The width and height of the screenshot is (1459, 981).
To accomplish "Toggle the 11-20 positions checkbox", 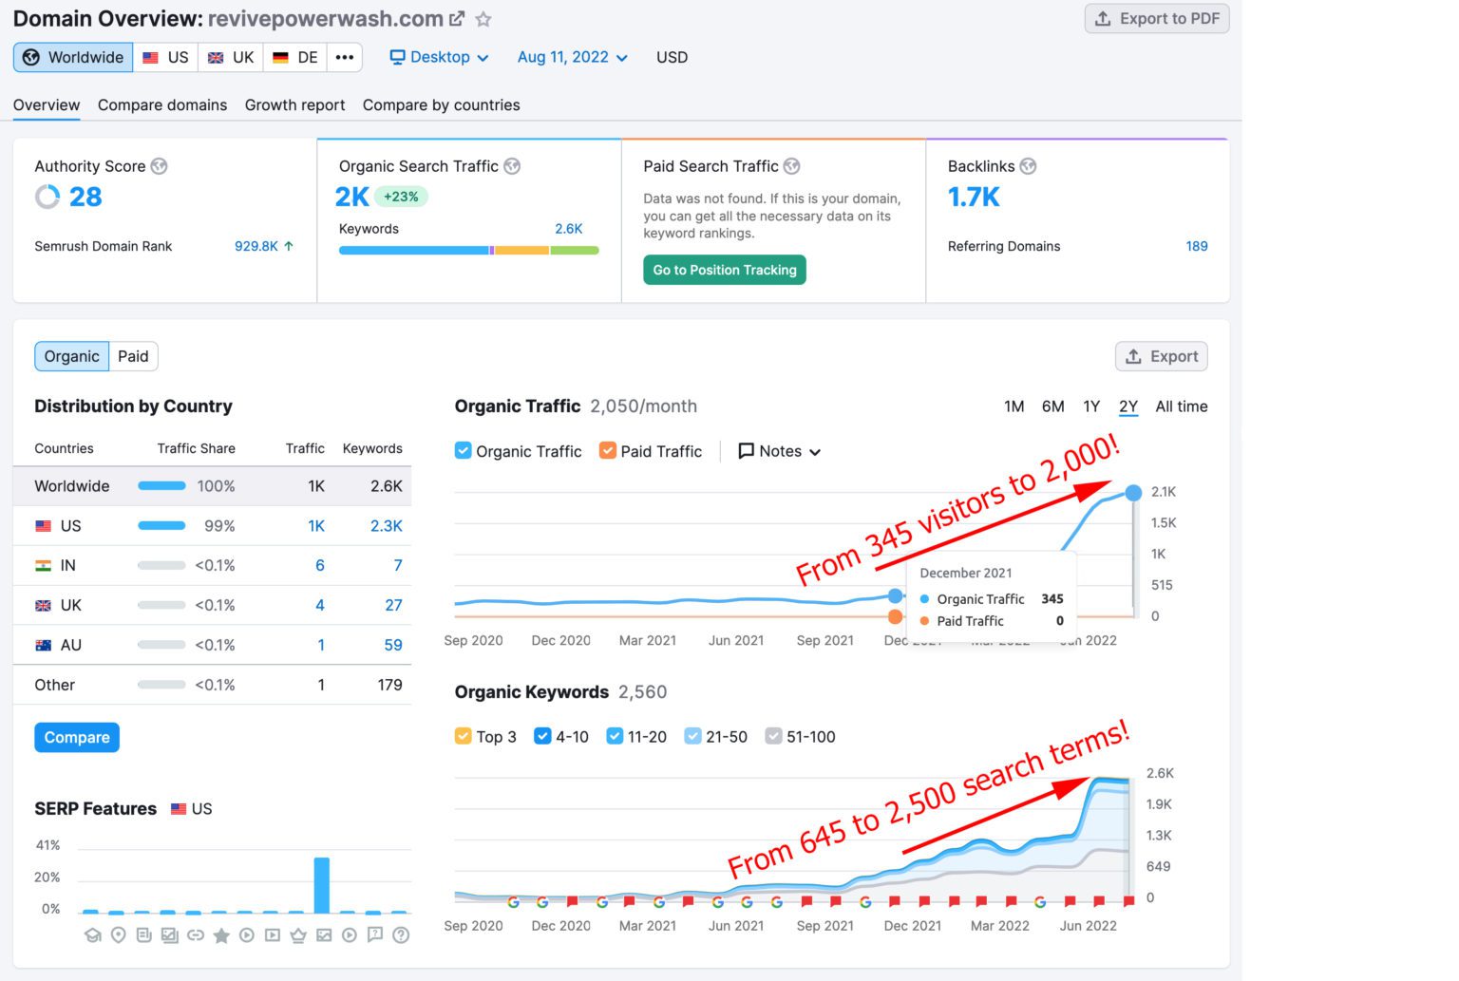I will [x=615, y=736].
